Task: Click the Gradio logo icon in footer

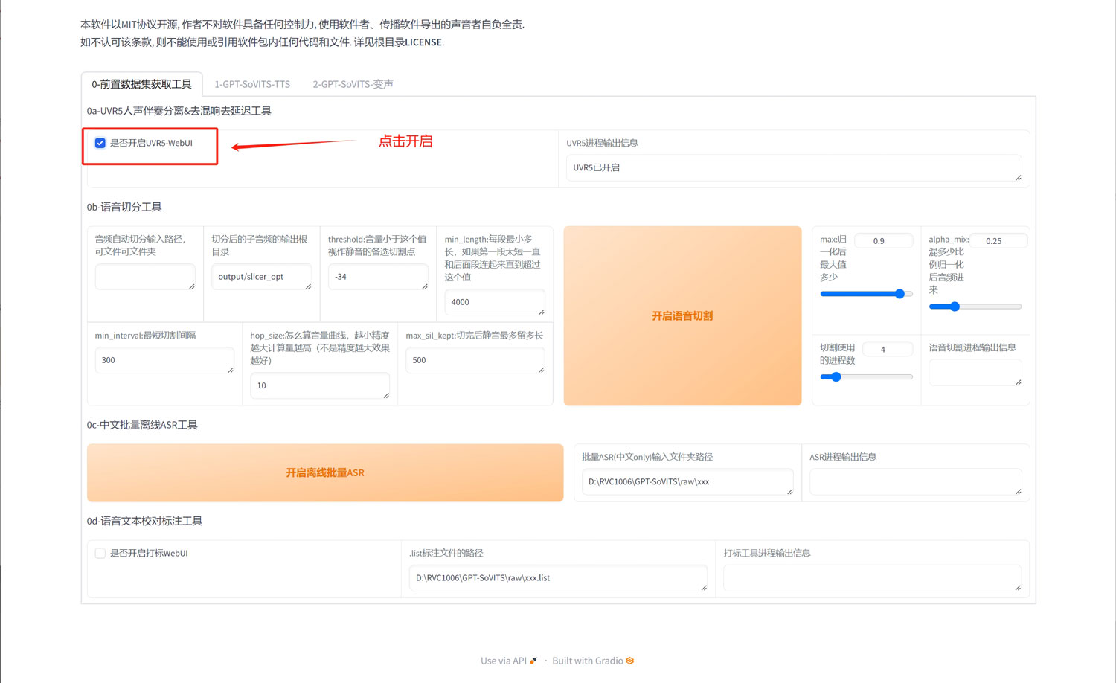Action: coord(630,661)
